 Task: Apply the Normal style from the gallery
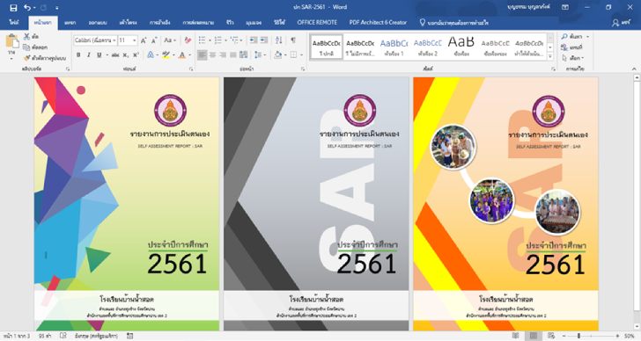(326, 47)
